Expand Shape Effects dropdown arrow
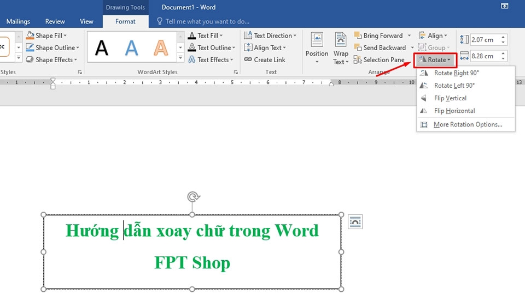This screenshot has width=525, height=300. pos(75,60)
